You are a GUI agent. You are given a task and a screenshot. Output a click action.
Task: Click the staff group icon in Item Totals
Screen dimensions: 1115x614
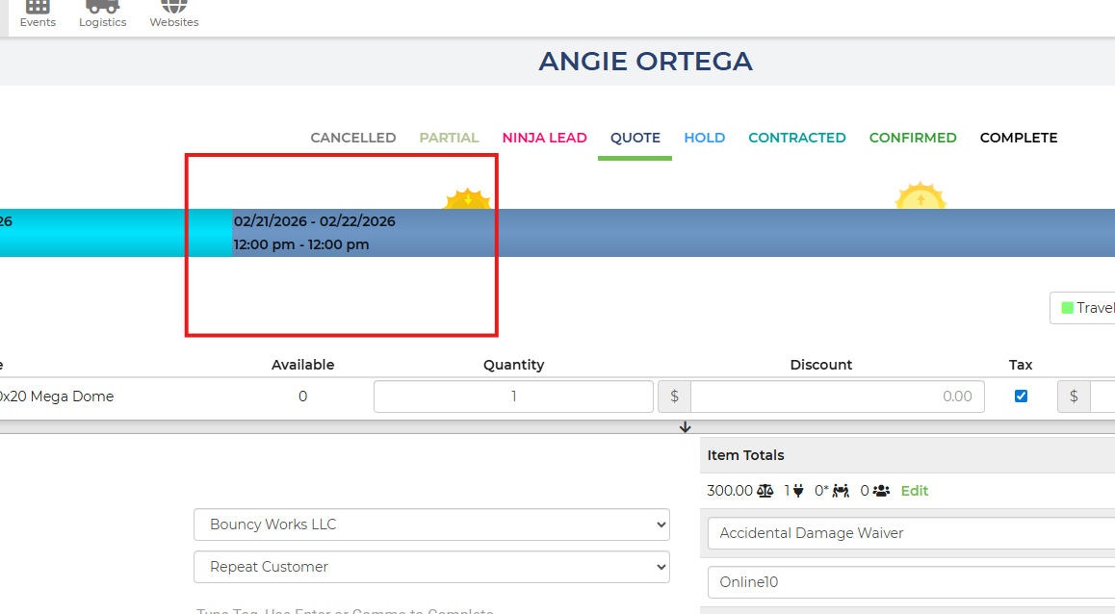click(881, 491)
